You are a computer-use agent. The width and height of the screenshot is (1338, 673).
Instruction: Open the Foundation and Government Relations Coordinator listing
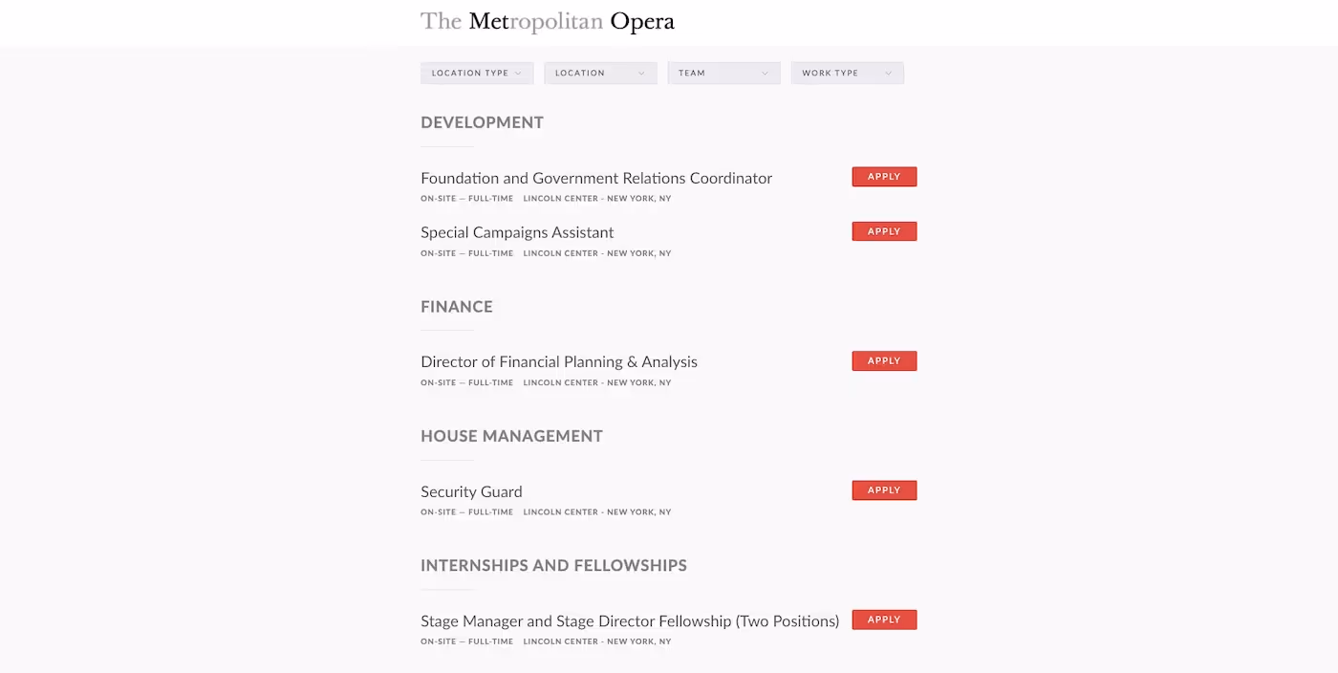coord(595,178)
